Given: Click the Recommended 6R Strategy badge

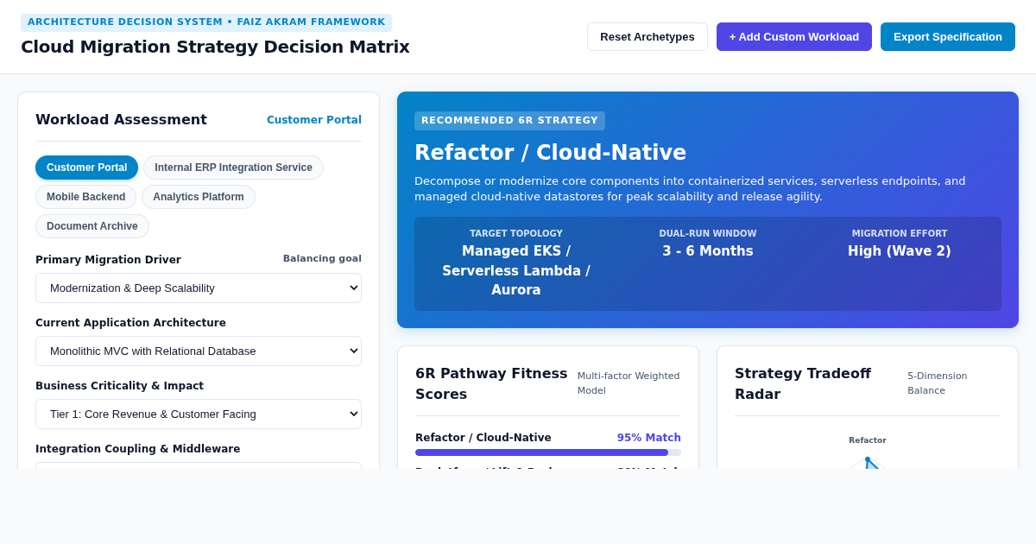Looking at the screenshot, I should tap(509, 121).
